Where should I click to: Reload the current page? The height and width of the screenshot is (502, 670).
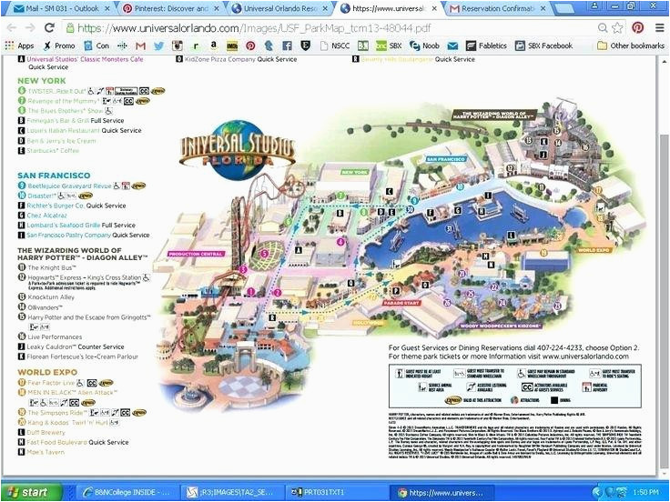point(49,28)
